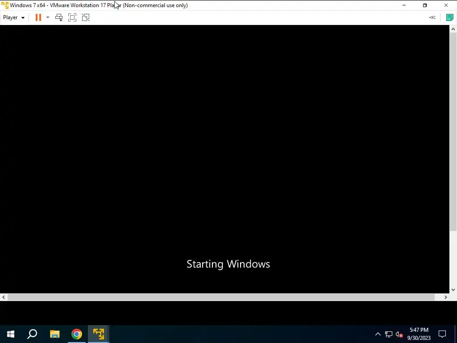Collapse toolbar with double chevron icon
Viewport: 457px width, 343px height.
(432, 17)
